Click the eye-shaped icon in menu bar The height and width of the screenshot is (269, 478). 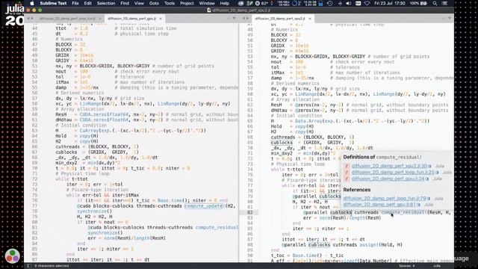pyautogui.click(x=241, y=3)
